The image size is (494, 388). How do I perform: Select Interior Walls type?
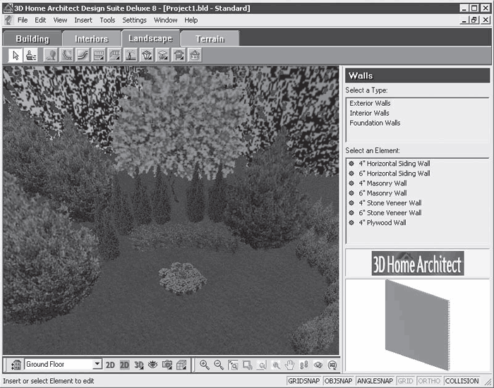tap(369, 113)
